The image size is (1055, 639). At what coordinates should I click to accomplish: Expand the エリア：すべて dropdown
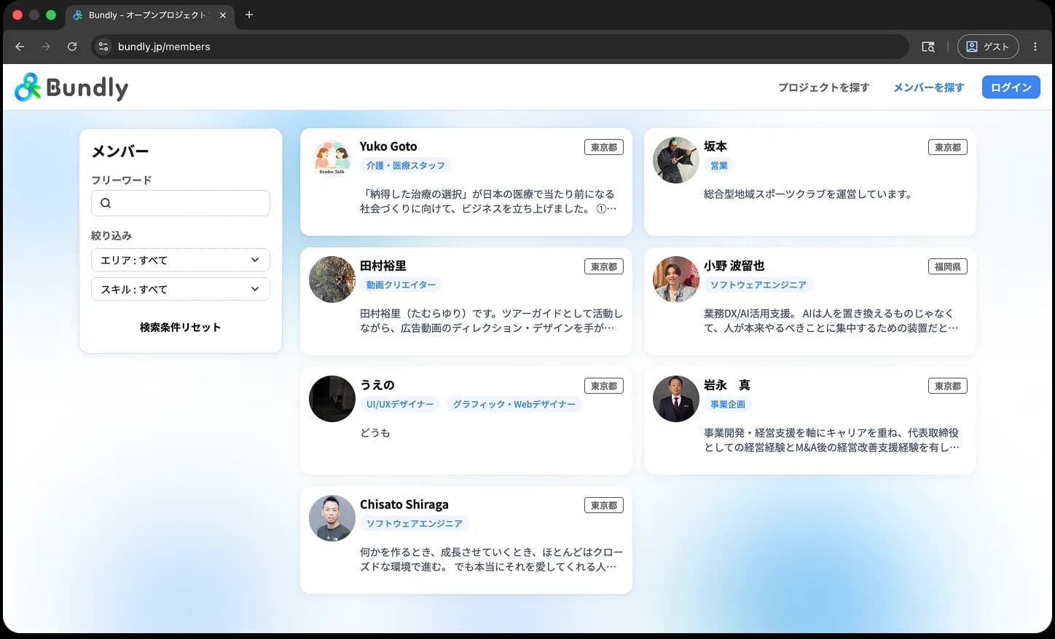(x=181, y=260)
